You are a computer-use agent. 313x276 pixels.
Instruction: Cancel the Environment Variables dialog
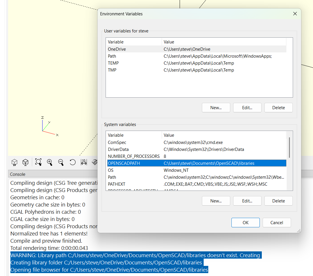[x=277, y=223]
